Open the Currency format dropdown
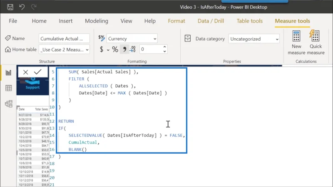The width and height of the screenshot is (333, 187). (132, 39)
